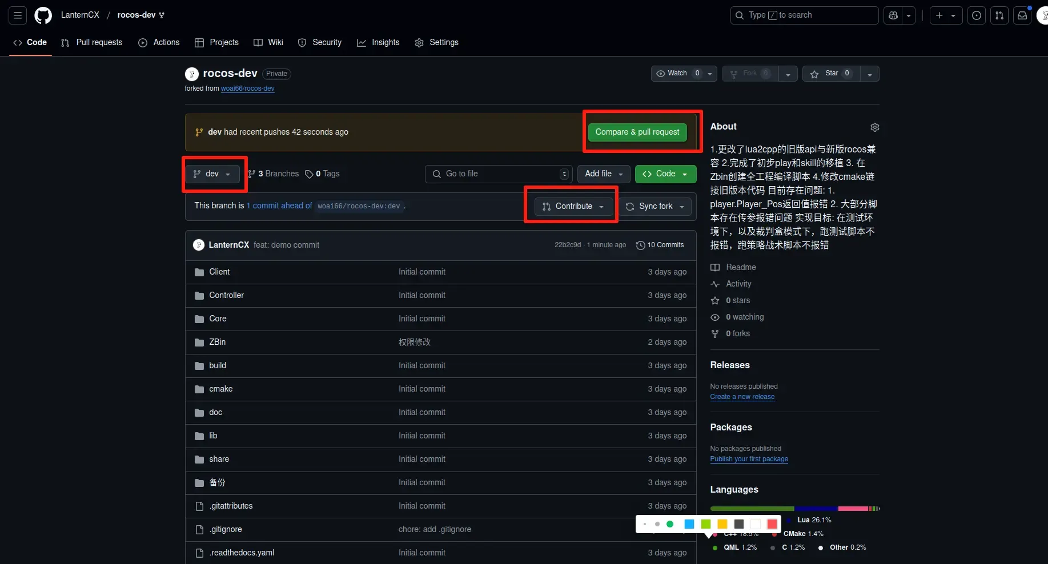
Task: Expand the arrow beside the Copilot icon
Action: point(909,15)
